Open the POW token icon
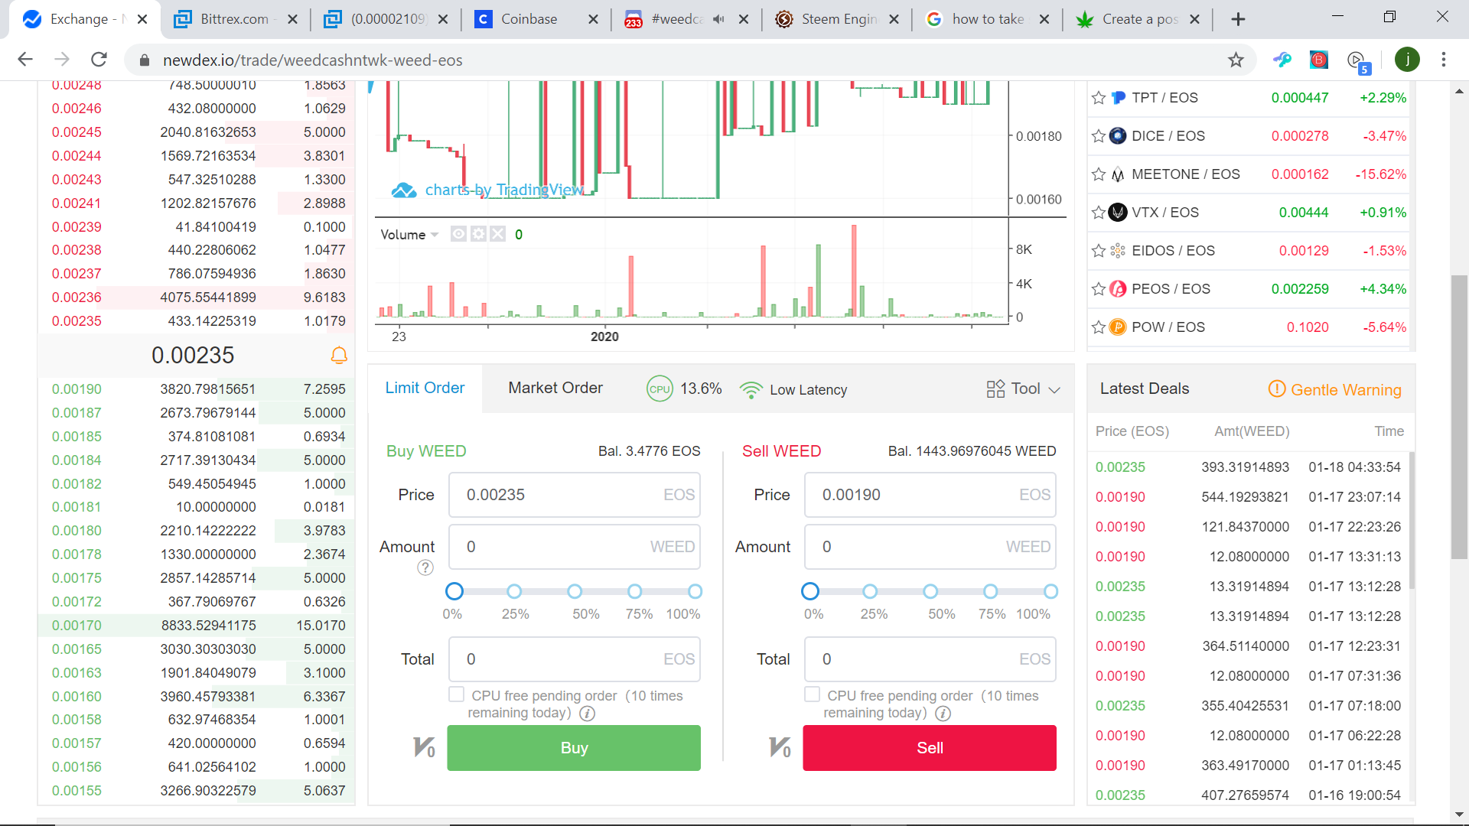This screenshot has width=1469, height=826. [1118, 327]
